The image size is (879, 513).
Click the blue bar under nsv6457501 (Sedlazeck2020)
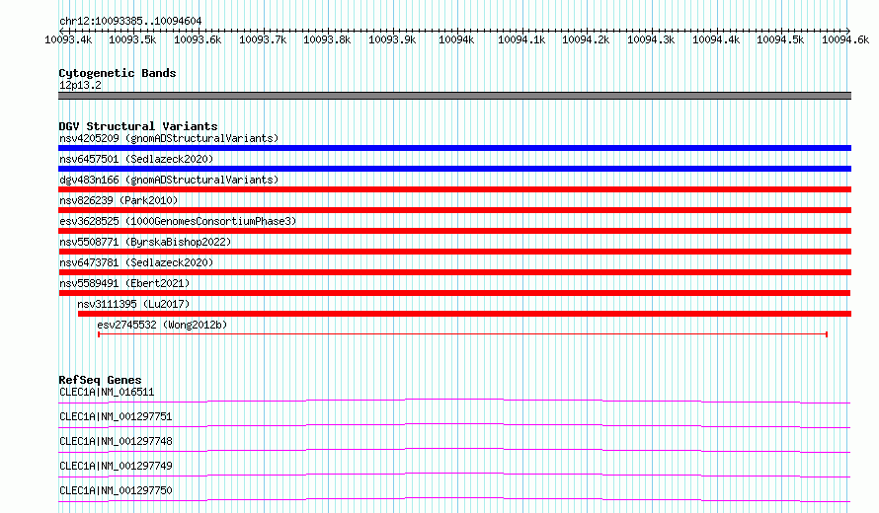coord(454,169)
